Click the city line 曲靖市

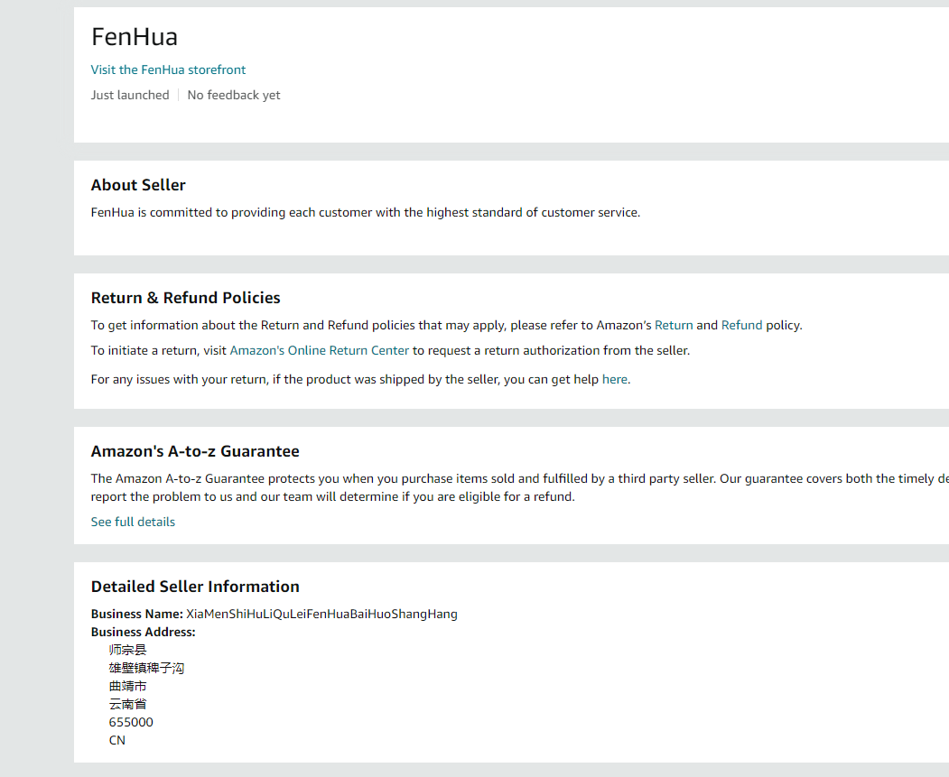(127, 686)
